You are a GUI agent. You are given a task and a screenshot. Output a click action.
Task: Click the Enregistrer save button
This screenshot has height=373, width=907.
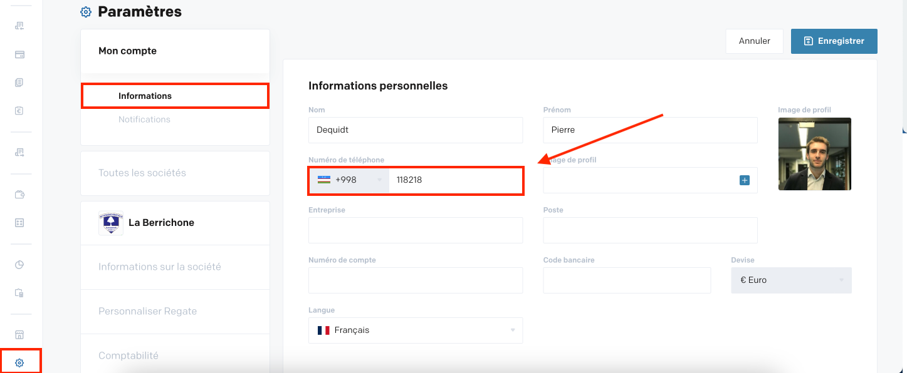click(x=834, y=41)
